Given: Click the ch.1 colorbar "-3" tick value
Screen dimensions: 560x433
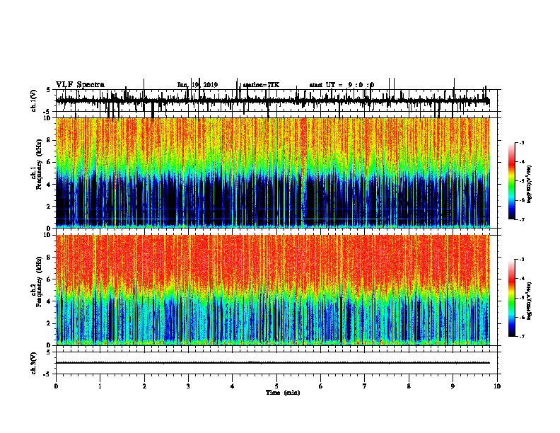Looking at the screenshot, I should click(x=522, y=142).
